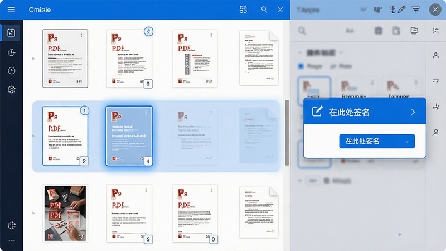Image resolution: width=446 pixels, height=251 pixels.
Task: Click the vertical scrollbar of the thumbnail grid
Action: coord(287,133)
